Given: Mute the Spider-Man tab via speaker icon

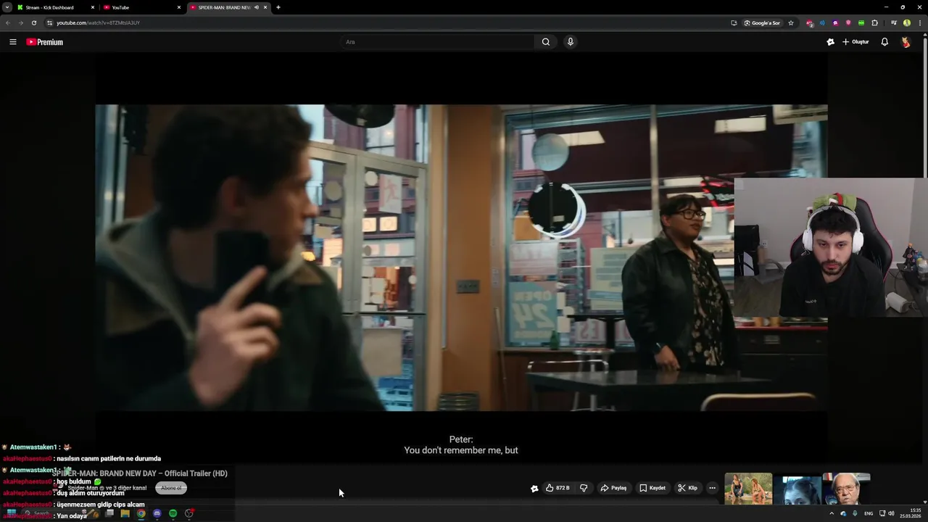Looking at the screenshot, I should [257, 7].
